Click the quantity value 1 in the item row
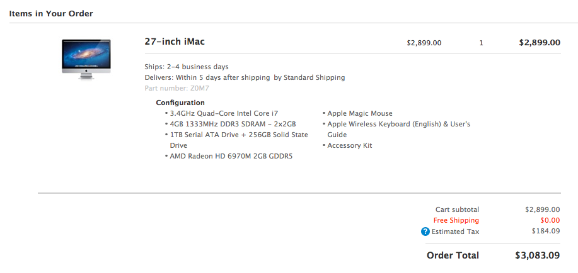Image resolution: width=578 pixels, height=273 pixels. click(x=481, y=43)
